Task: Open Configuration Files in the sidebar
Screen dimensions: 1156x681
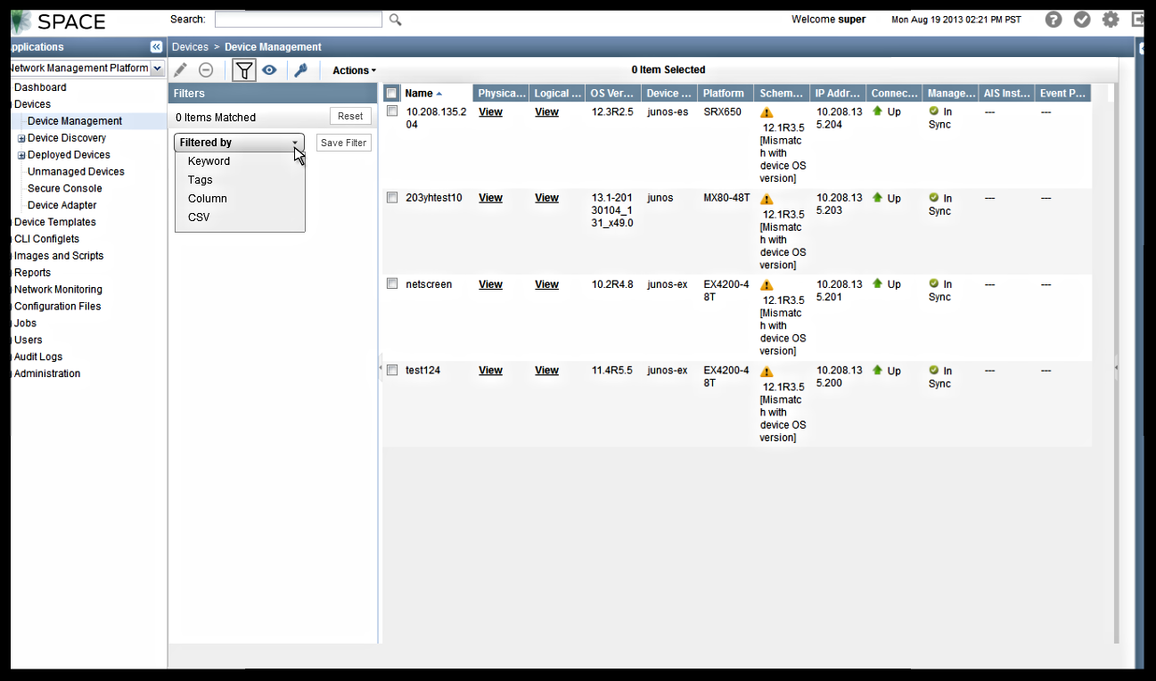Action: coord(57,307)
